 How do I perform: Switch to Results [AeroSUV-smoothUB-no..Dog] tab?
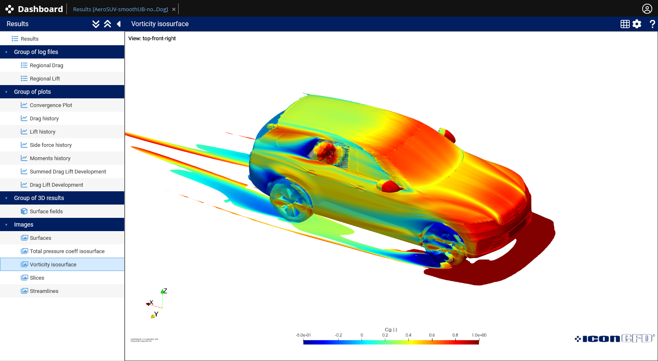coord(120,9)
